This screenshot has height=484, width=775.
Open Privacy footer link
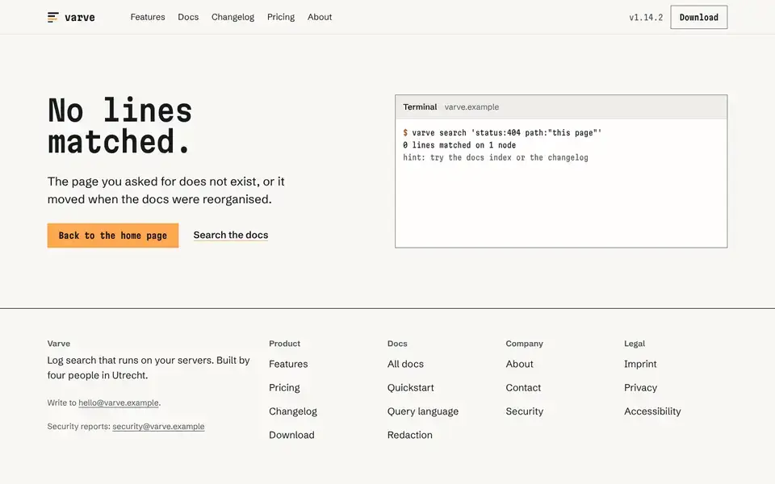(x=640, y=388)
